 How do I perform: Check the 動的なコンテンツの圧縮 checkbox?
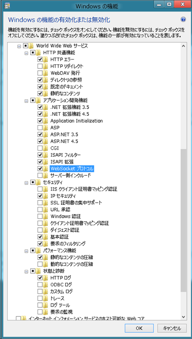pos(40,264)
